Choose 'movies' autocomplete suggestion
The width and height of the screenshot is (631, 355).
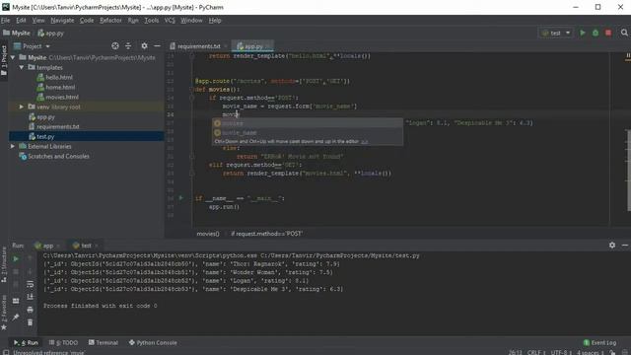pyautogui.click(x=308, y=123)
